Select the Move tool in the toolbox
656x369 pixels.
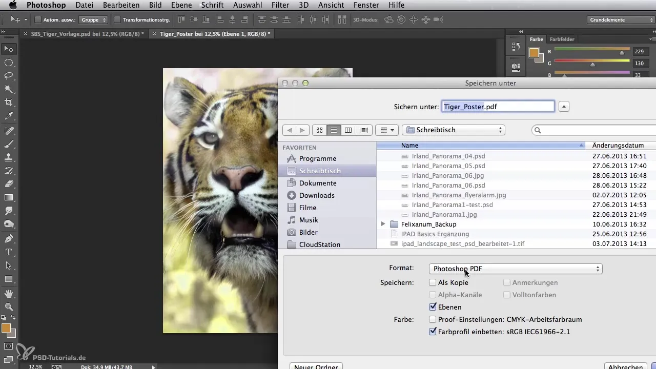click(x=9, y=49)
